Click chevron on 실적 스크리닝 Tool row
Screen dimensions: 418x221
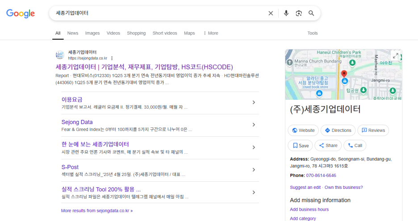coord(254,192)
